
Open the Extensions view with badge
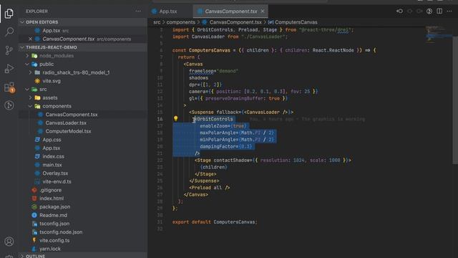(9, 87)
